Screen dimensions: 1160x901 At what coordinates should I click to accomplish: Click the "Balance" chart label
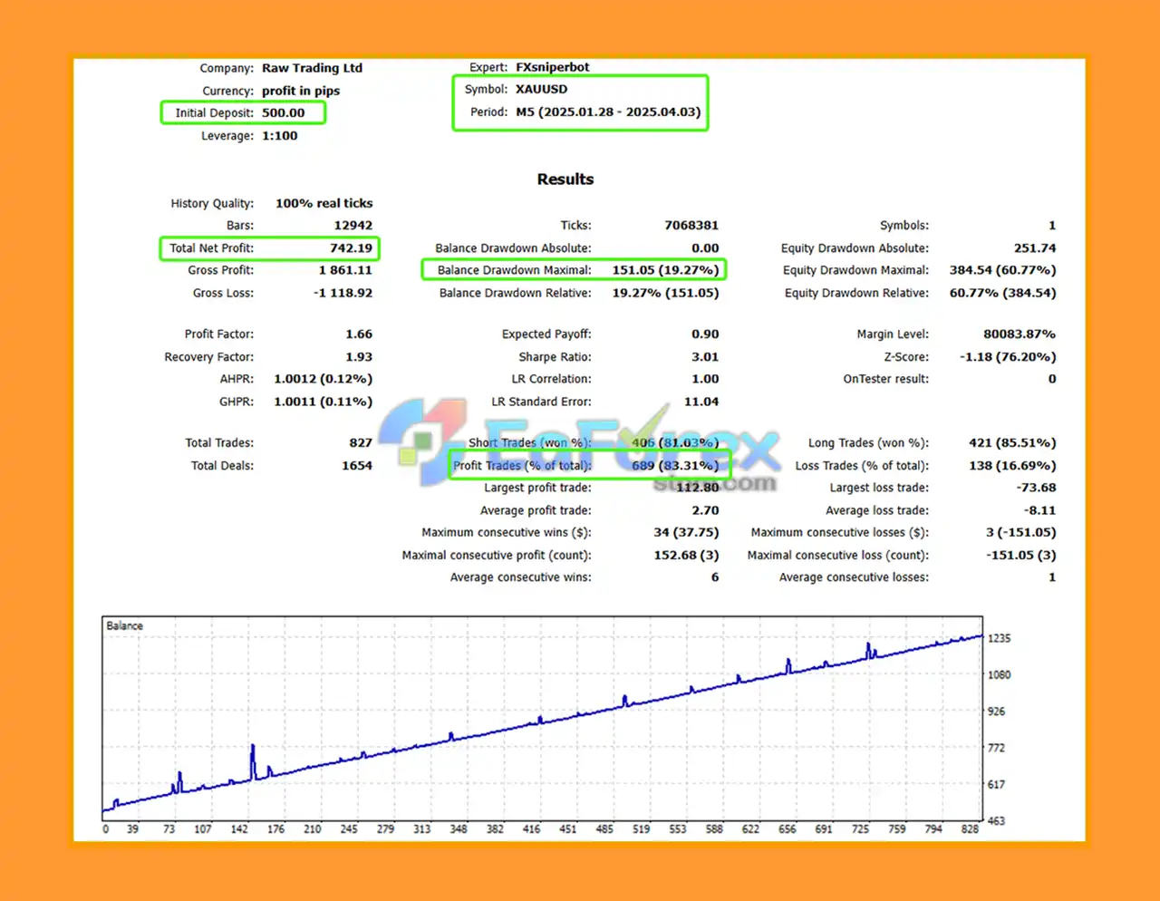(x=124, y=626)
